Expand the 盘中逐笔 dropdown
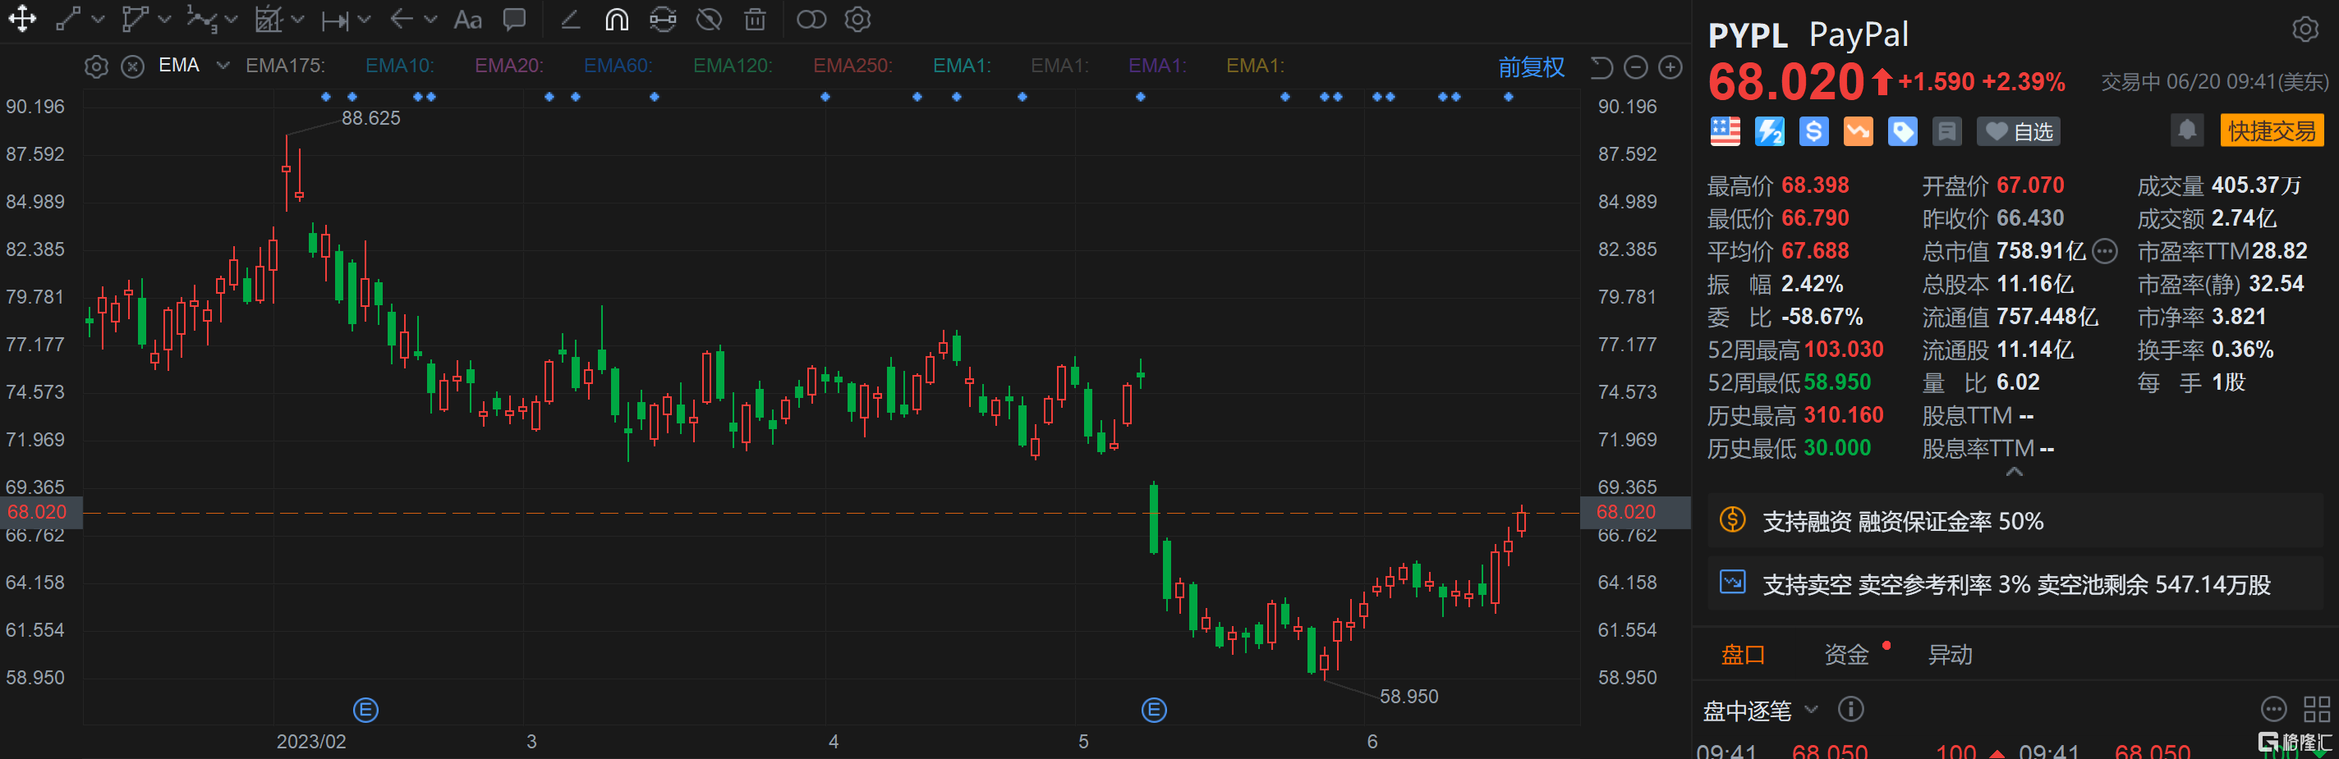 click(1811, 709)
